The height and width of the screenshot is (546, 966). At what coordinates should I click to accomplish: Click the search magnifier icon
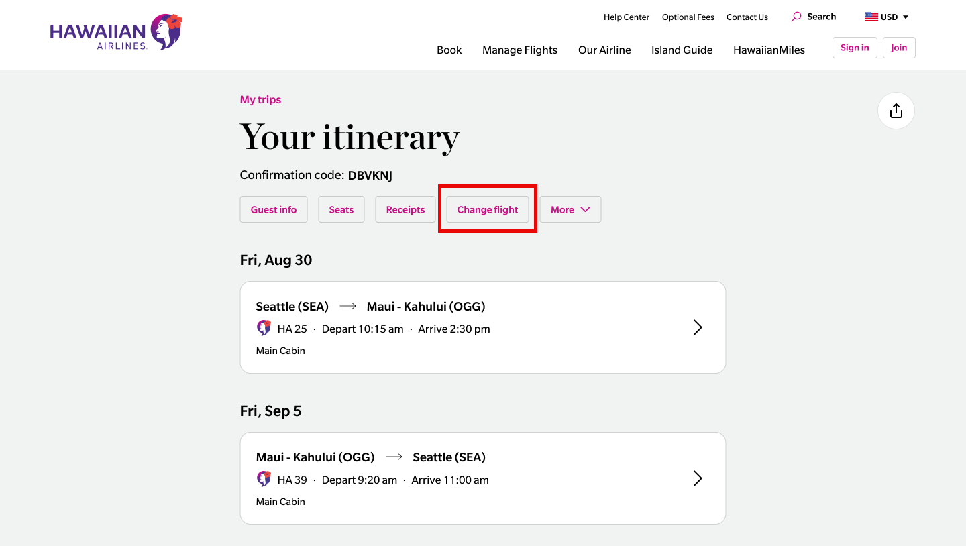click(x=796, y=17)
